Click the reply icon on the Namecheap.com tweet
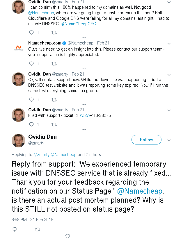The width and height of the screenshot is (183, 241). coord(31,64)
